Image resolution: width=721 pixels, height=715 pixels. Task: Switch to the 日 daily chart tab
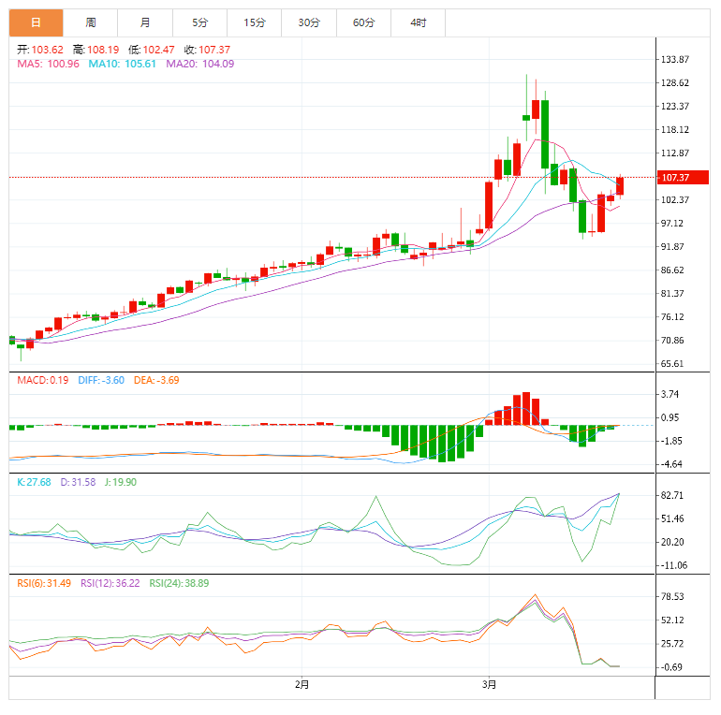pyautogui.click(x=36, y=22)
